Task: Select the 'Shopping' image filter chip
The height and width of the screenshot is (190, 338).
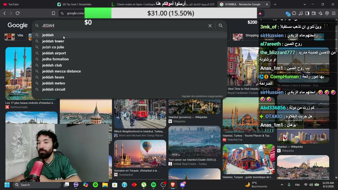Action: click(x=246, y=37)
